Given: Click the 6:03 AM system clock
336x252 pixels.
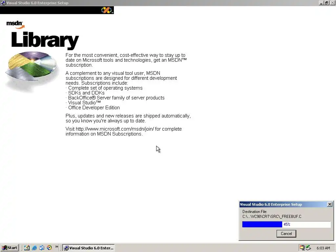Looking at the screenshot, I should coord(323,248).
